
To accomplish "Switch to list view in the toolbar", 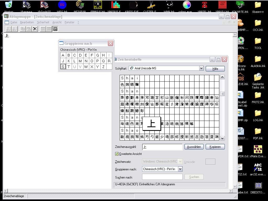I will pyautogui.click(x=43, y=29).
